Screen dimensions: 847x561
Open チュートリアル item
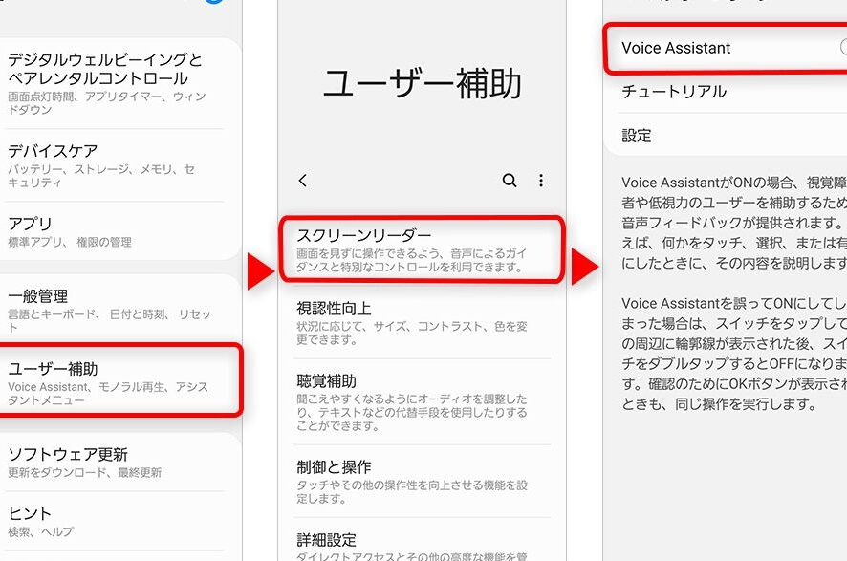pos(725,91)
